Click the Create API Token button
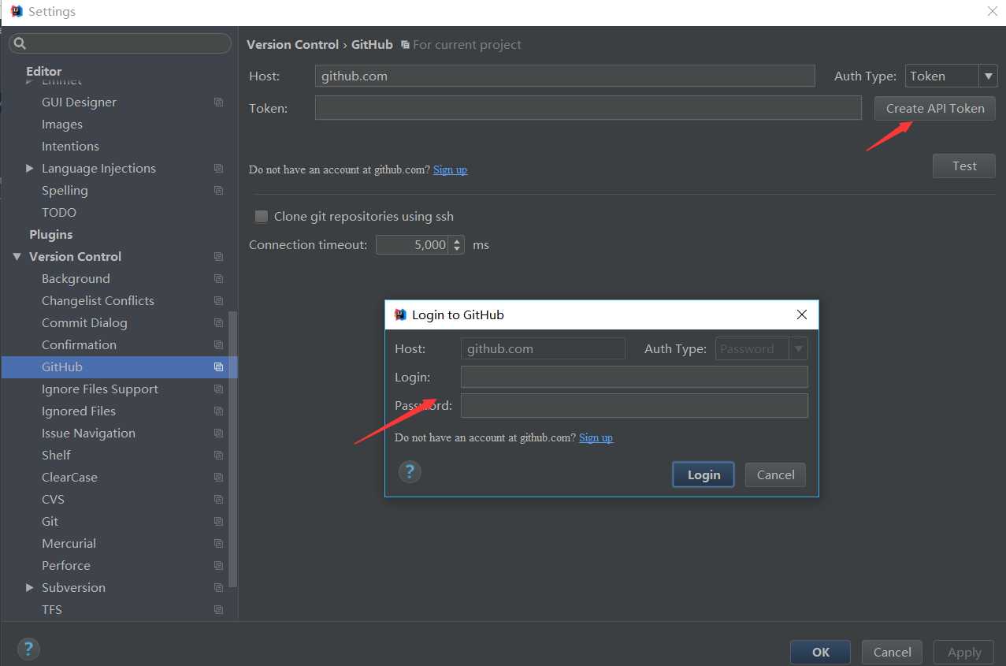This screenshot has width=1006, height=666. pos(935,109)
